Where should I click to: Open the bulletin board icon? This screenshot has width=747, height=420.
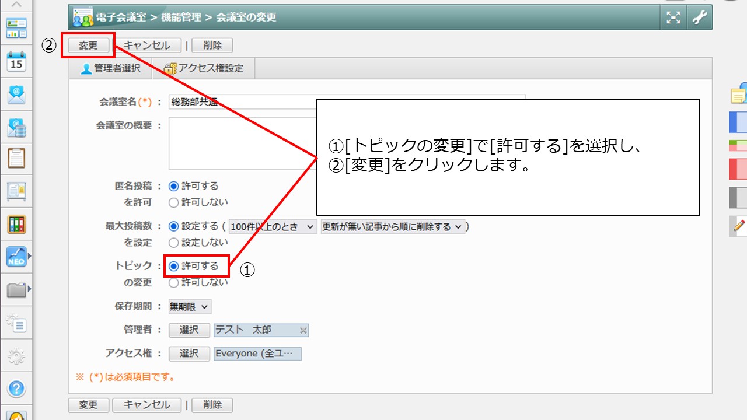click(16, 191)
